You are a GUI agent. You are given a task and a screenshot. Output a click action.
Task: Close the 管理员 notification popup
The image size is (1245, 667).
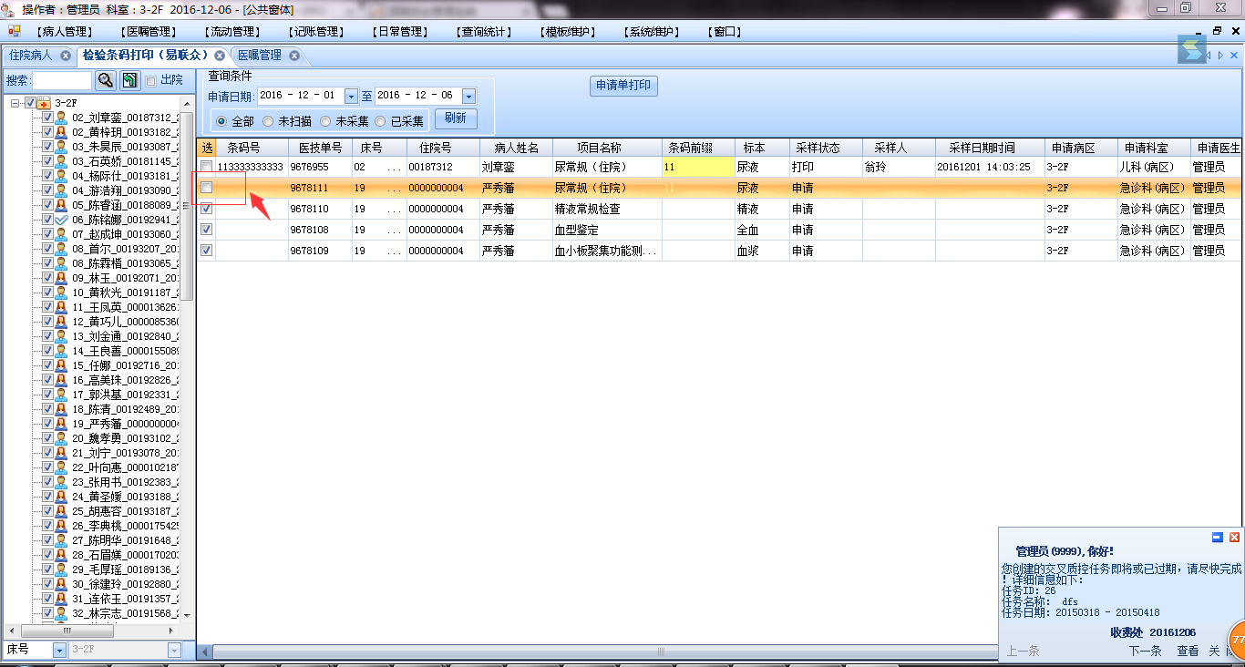(x=1234, y=538)
